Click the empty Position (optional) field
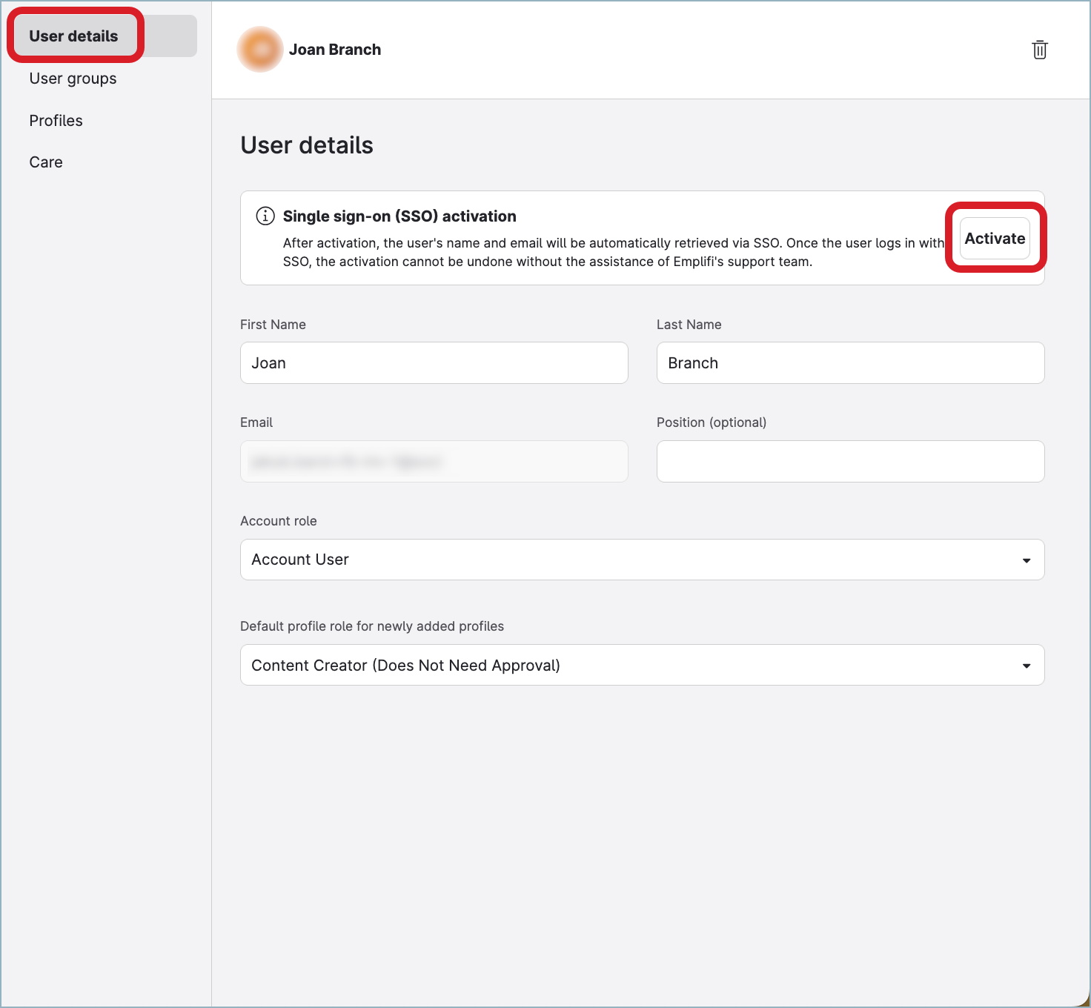The height and width of the screenshot is (1008, 1091). [851, 461]
